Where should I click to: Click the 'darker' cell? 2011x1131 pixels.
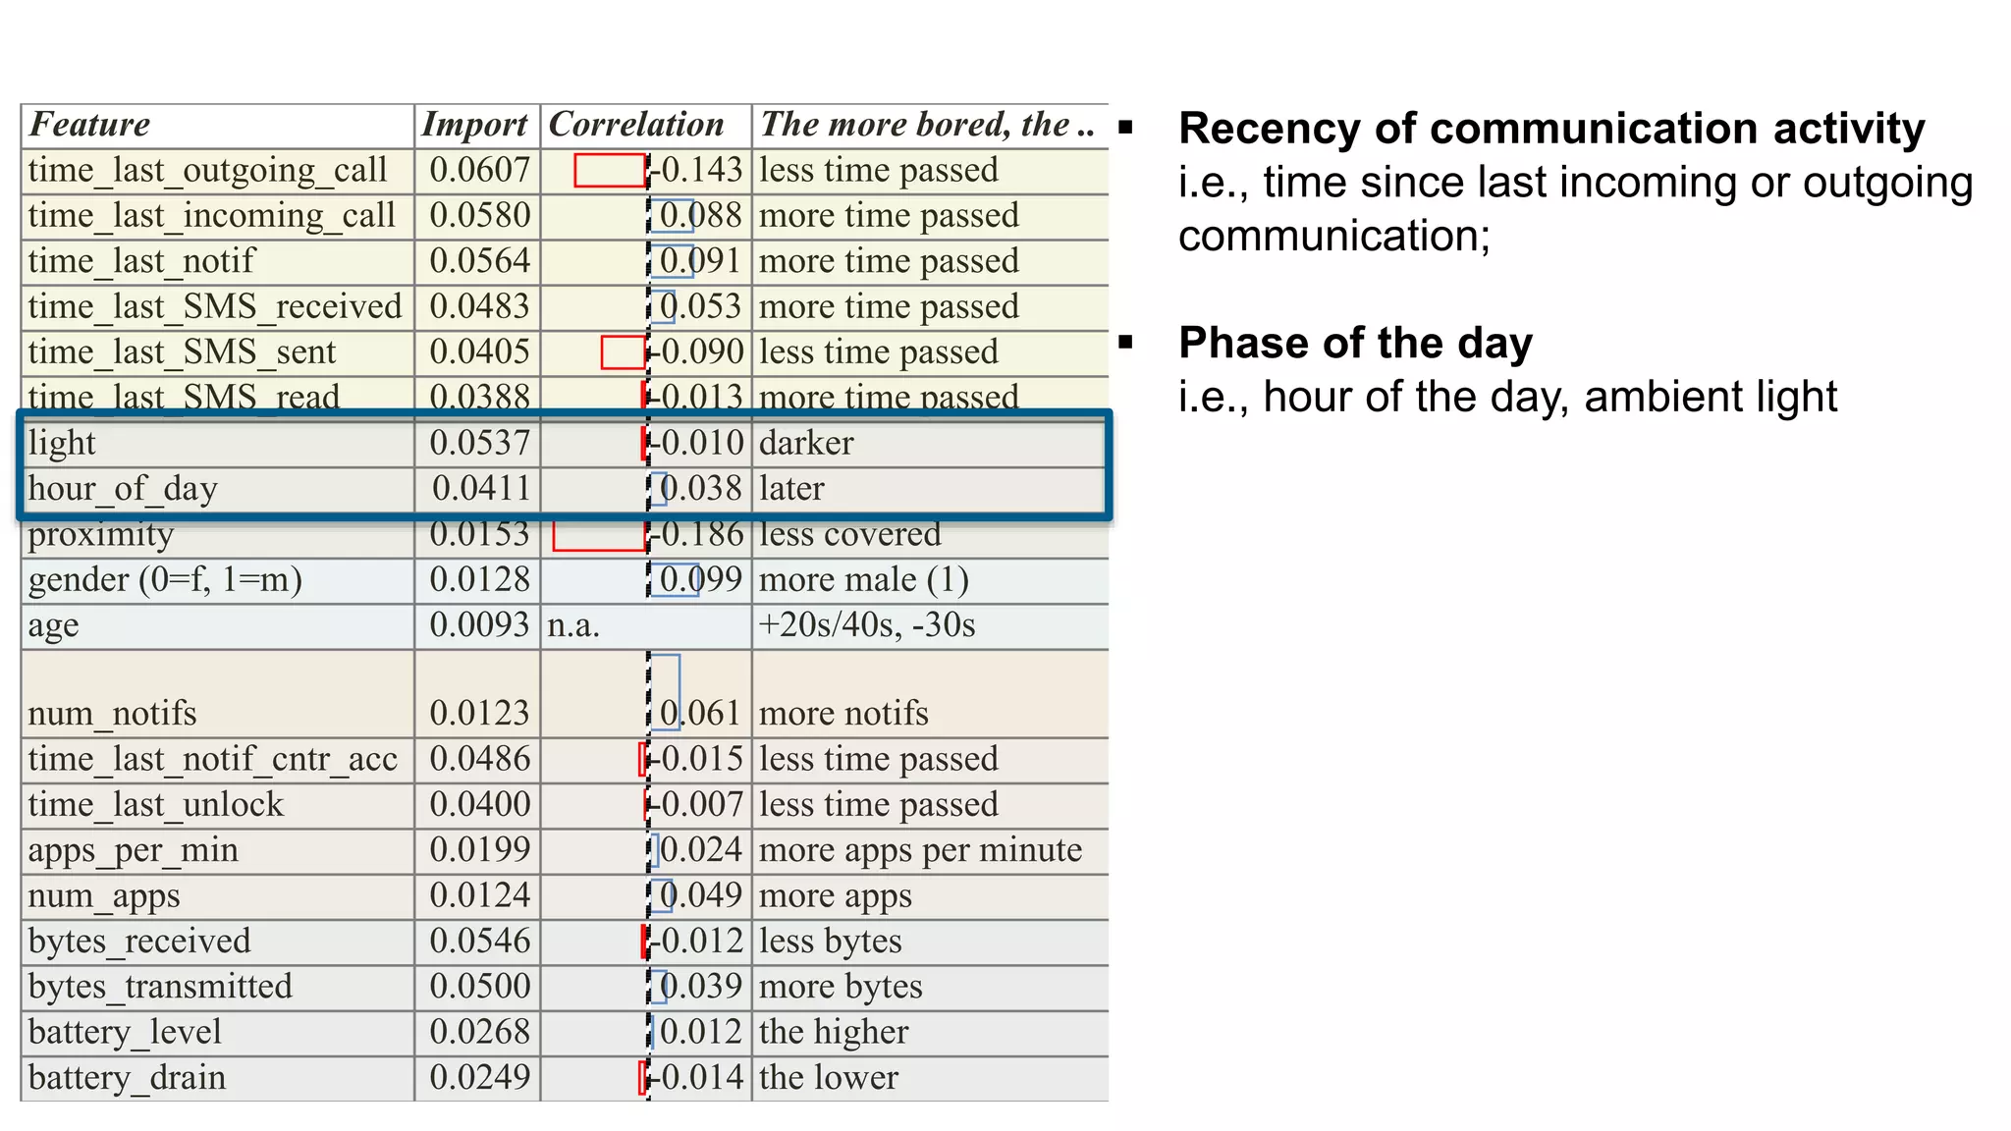[x=930, y=444]
